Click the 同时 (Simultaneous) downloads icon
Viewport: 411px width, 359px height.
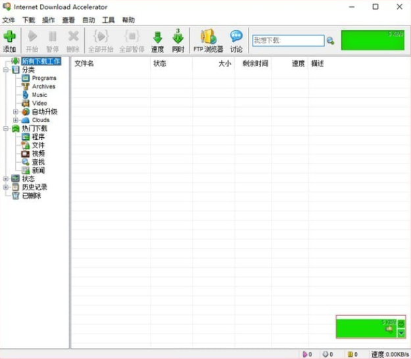tap(178, 41)
